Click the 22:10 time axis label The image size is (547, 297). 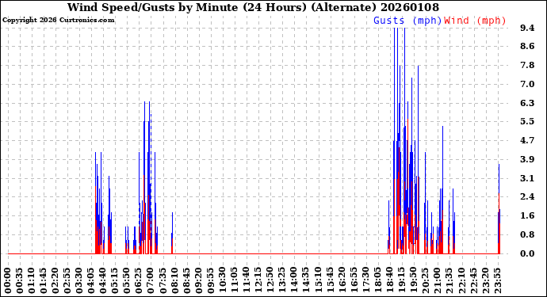click(x=461, y=281)
